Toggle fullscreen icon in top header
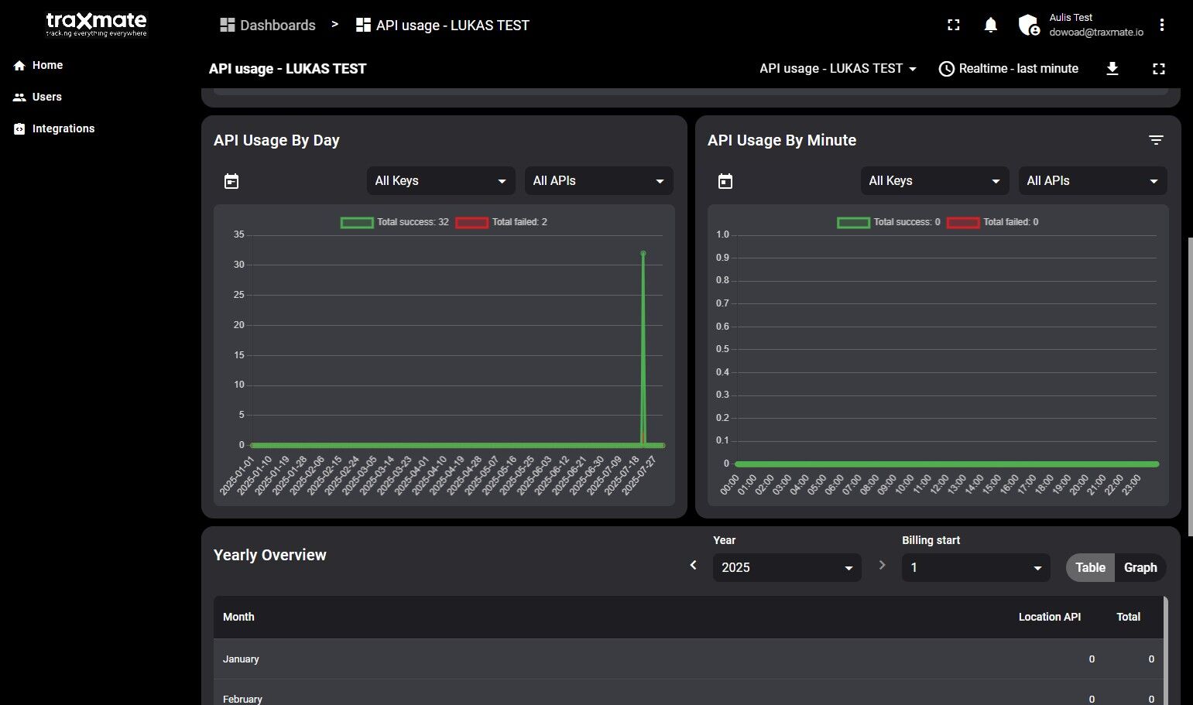The height and width of the screenshot is (705, 1193). coord(954,26)
